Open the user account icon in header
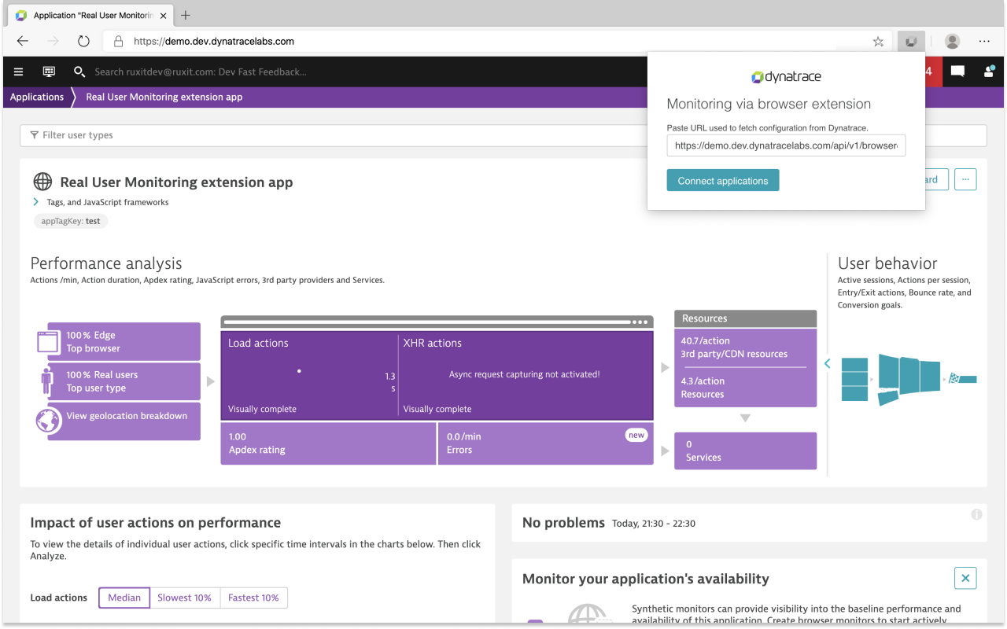1007x629 pixels. tap(989, 72)
